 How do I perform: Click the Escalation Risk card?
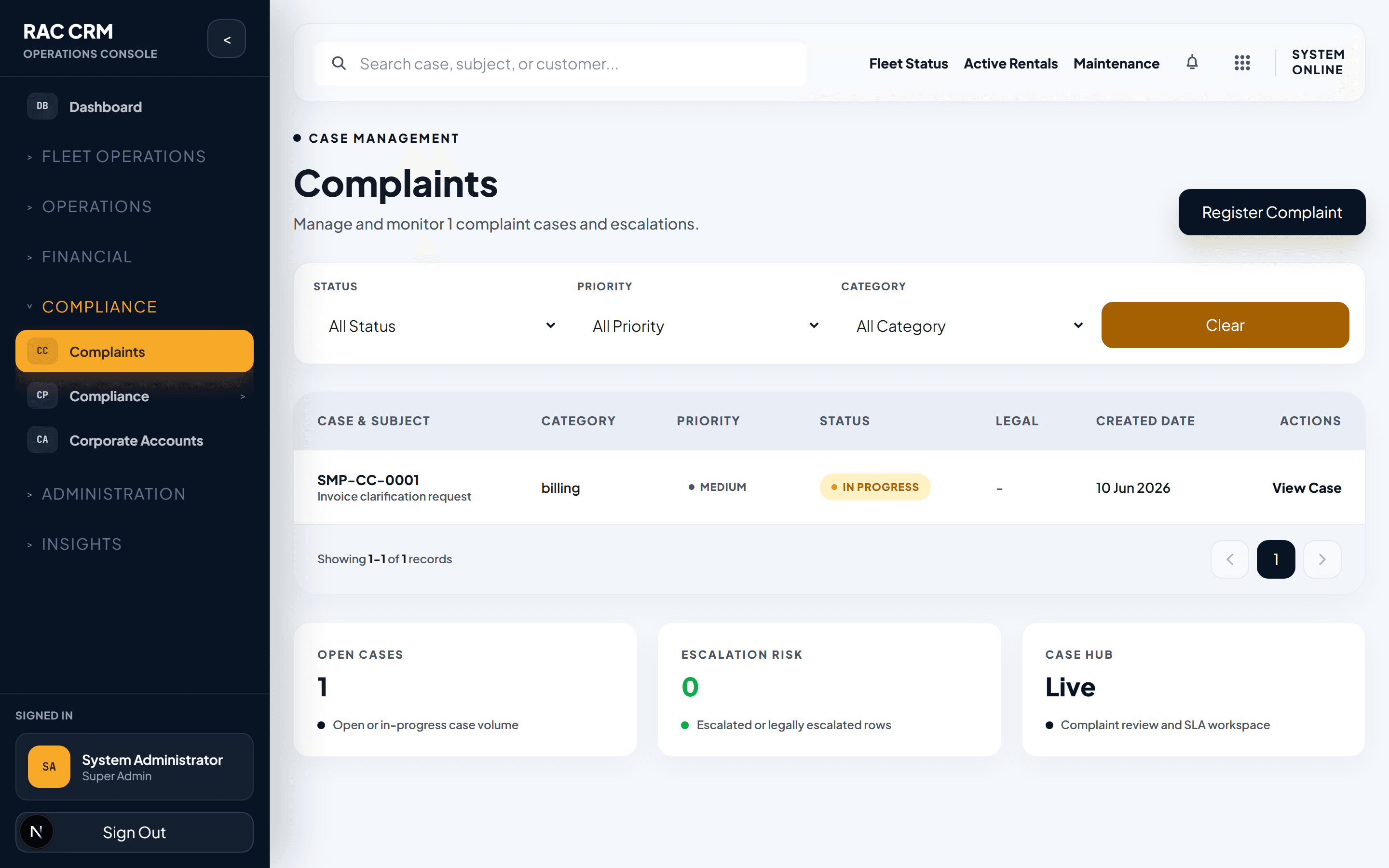point(829,690)
